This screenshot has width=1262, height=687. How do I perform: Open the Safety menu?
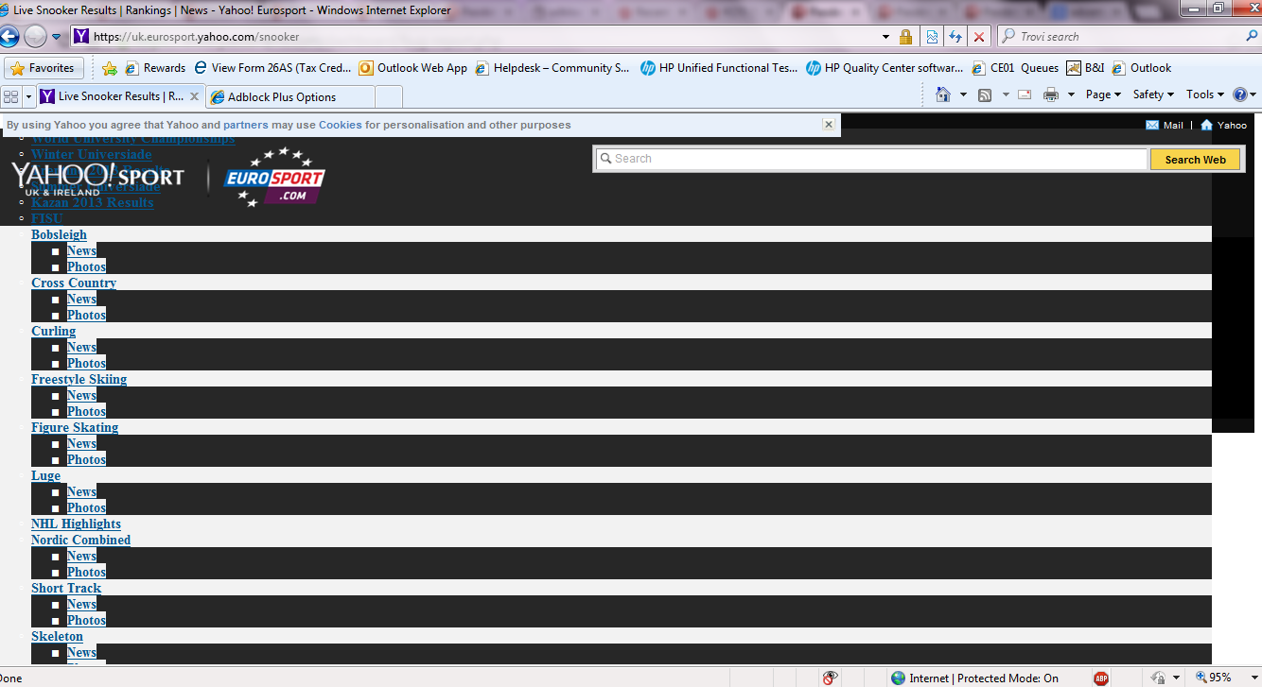(1153, 94)
